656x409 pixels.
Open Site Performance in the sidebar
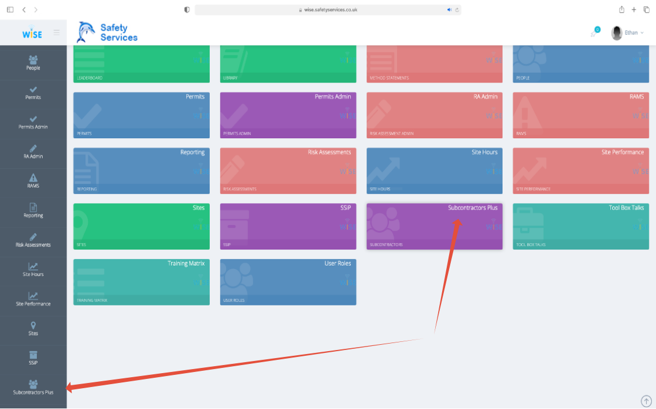[x=33, y=299]
